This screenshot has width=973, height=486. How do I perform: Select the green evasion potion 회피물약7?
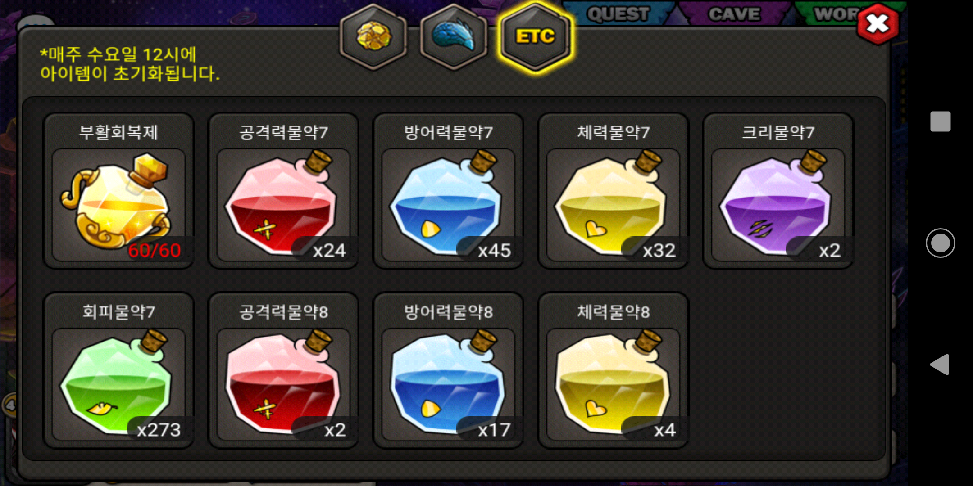[118, 370]
